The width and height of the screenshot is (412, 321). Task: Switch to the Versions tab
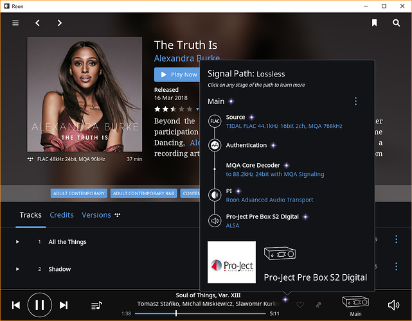pos(96,215)
